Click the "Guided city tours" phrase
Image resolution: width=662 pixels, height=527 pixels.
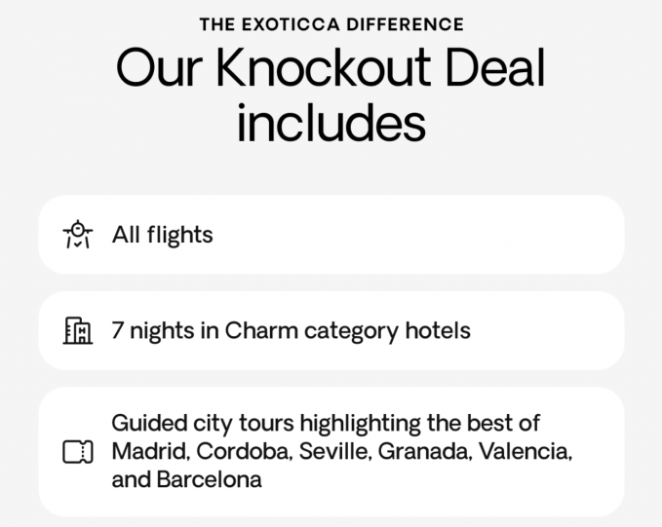pos(203,424)
